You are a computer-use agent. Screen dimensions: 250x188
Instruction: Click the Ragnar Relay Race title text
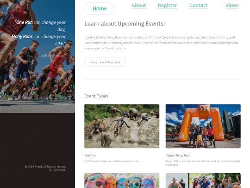click(178, 156)
